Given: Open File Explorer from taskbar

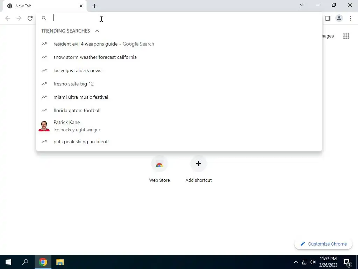Looking at the screenshot, I should (x=60, y=262).
